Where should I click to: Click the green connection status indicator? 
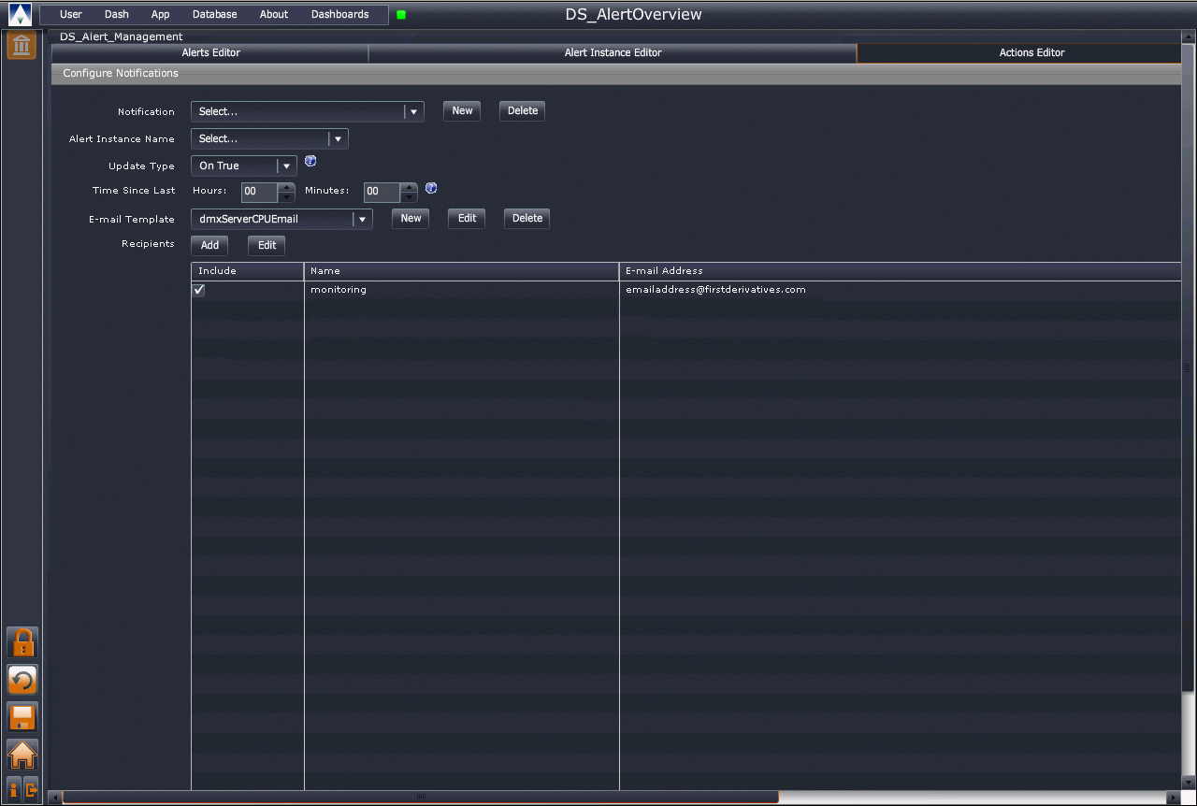(401, 15)
